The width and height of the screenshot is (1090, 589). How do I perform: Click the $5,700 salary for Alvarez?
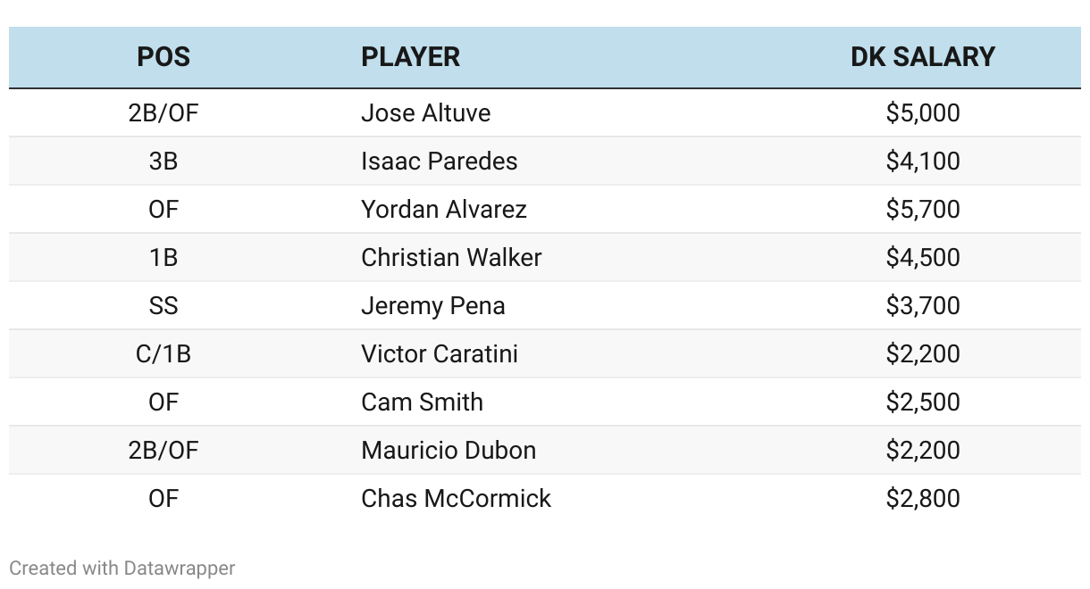923,210
